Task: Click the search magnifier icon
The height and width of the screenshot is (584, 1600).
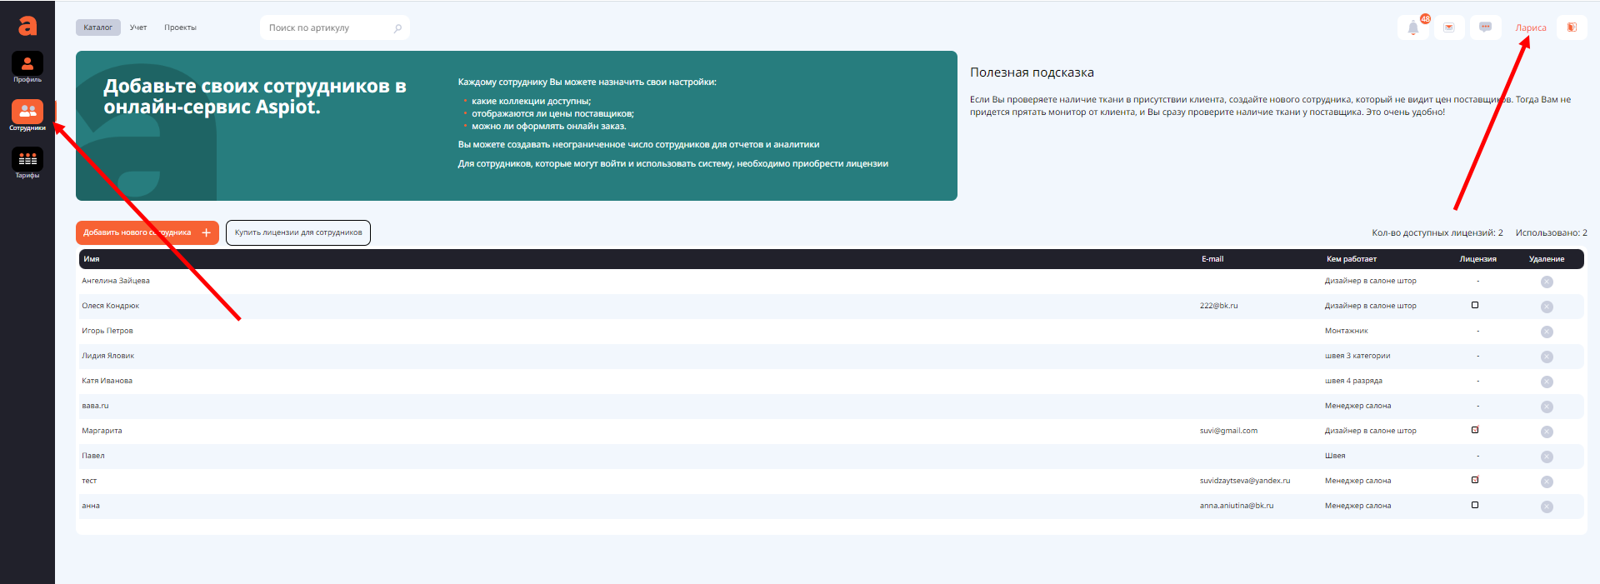Action: coord(397,28)
